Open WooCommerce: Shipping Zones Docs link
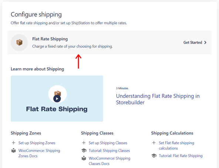219x168 pixels. point(39,153)
